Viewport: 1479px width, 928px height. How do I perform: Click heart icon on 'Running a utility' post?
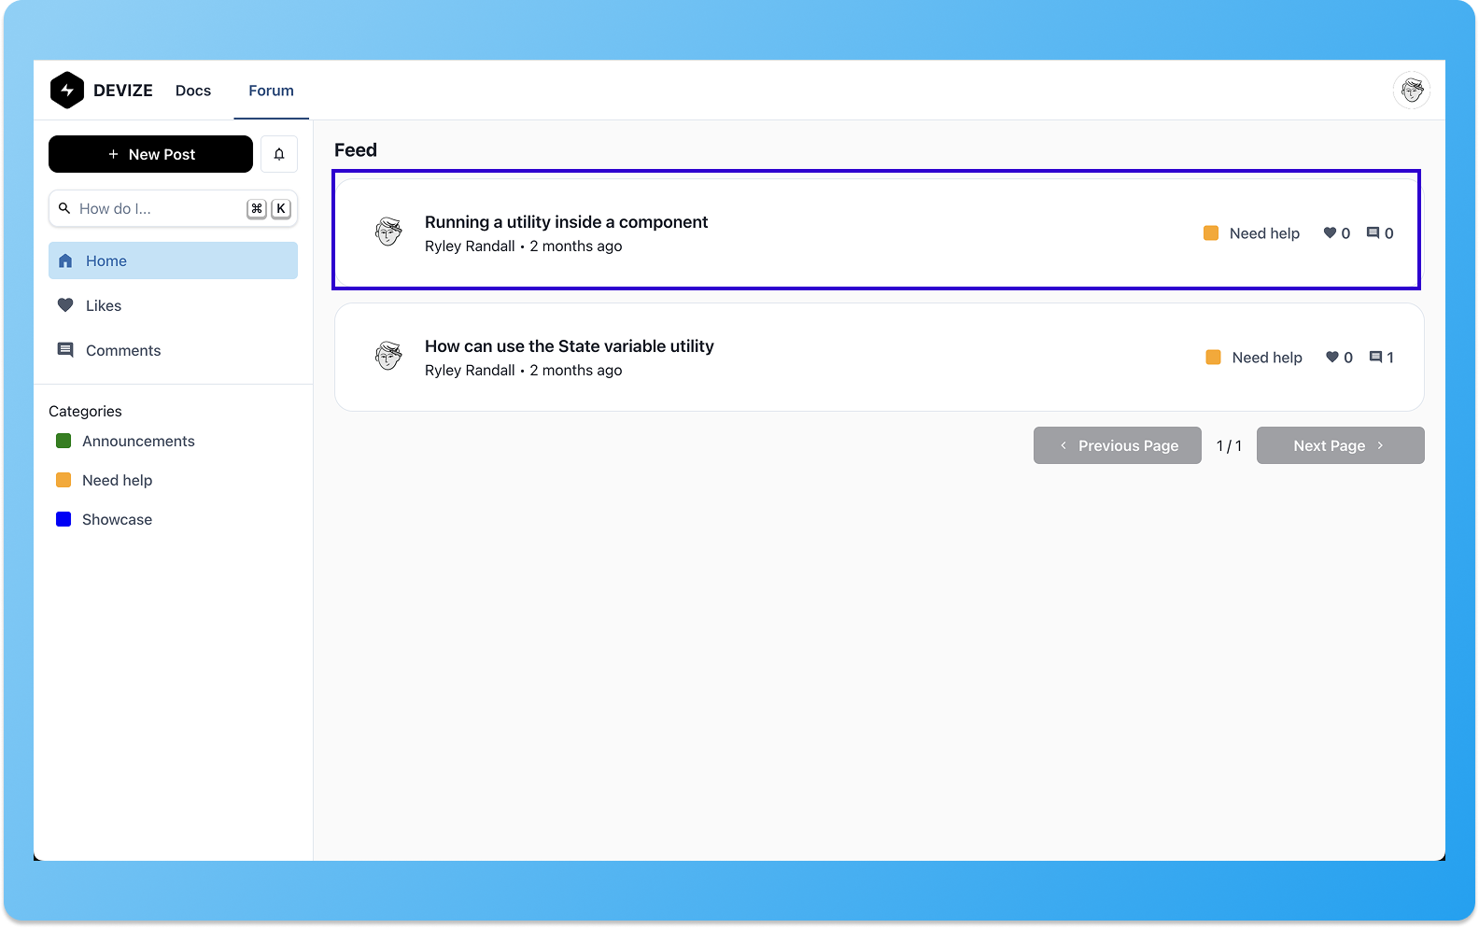click(x=1330, y=233)
